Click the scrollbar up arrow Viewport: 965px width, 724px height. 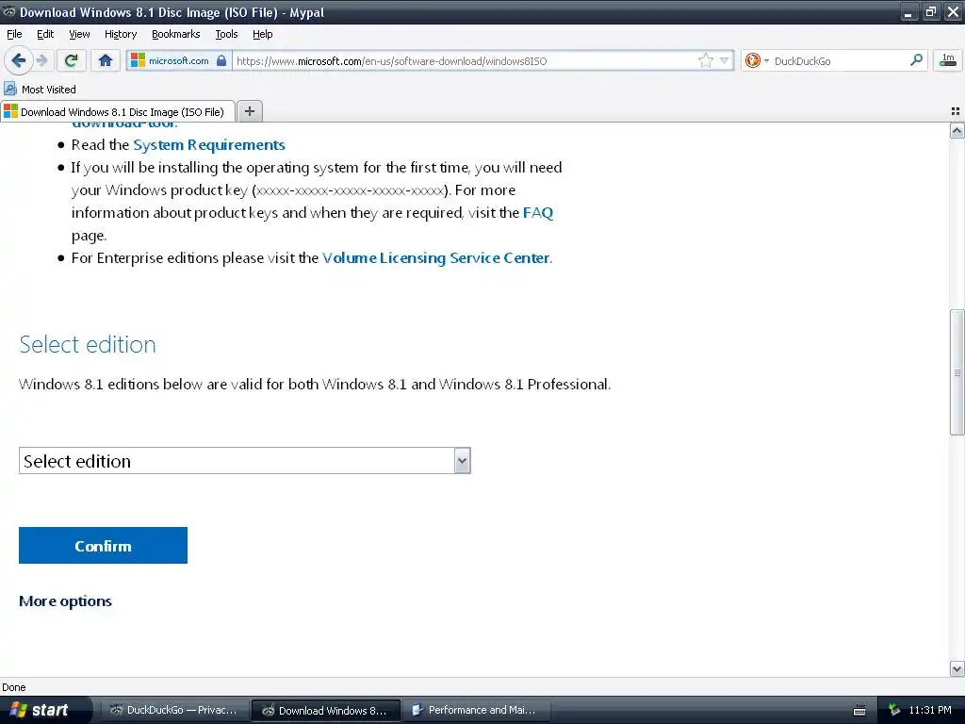click(957, 130)
